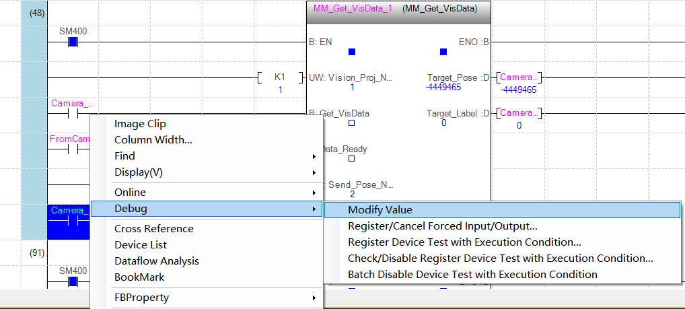Click the SM400 contact on rung 91
Screen dimensions: 685x309
tap(73, 281)
